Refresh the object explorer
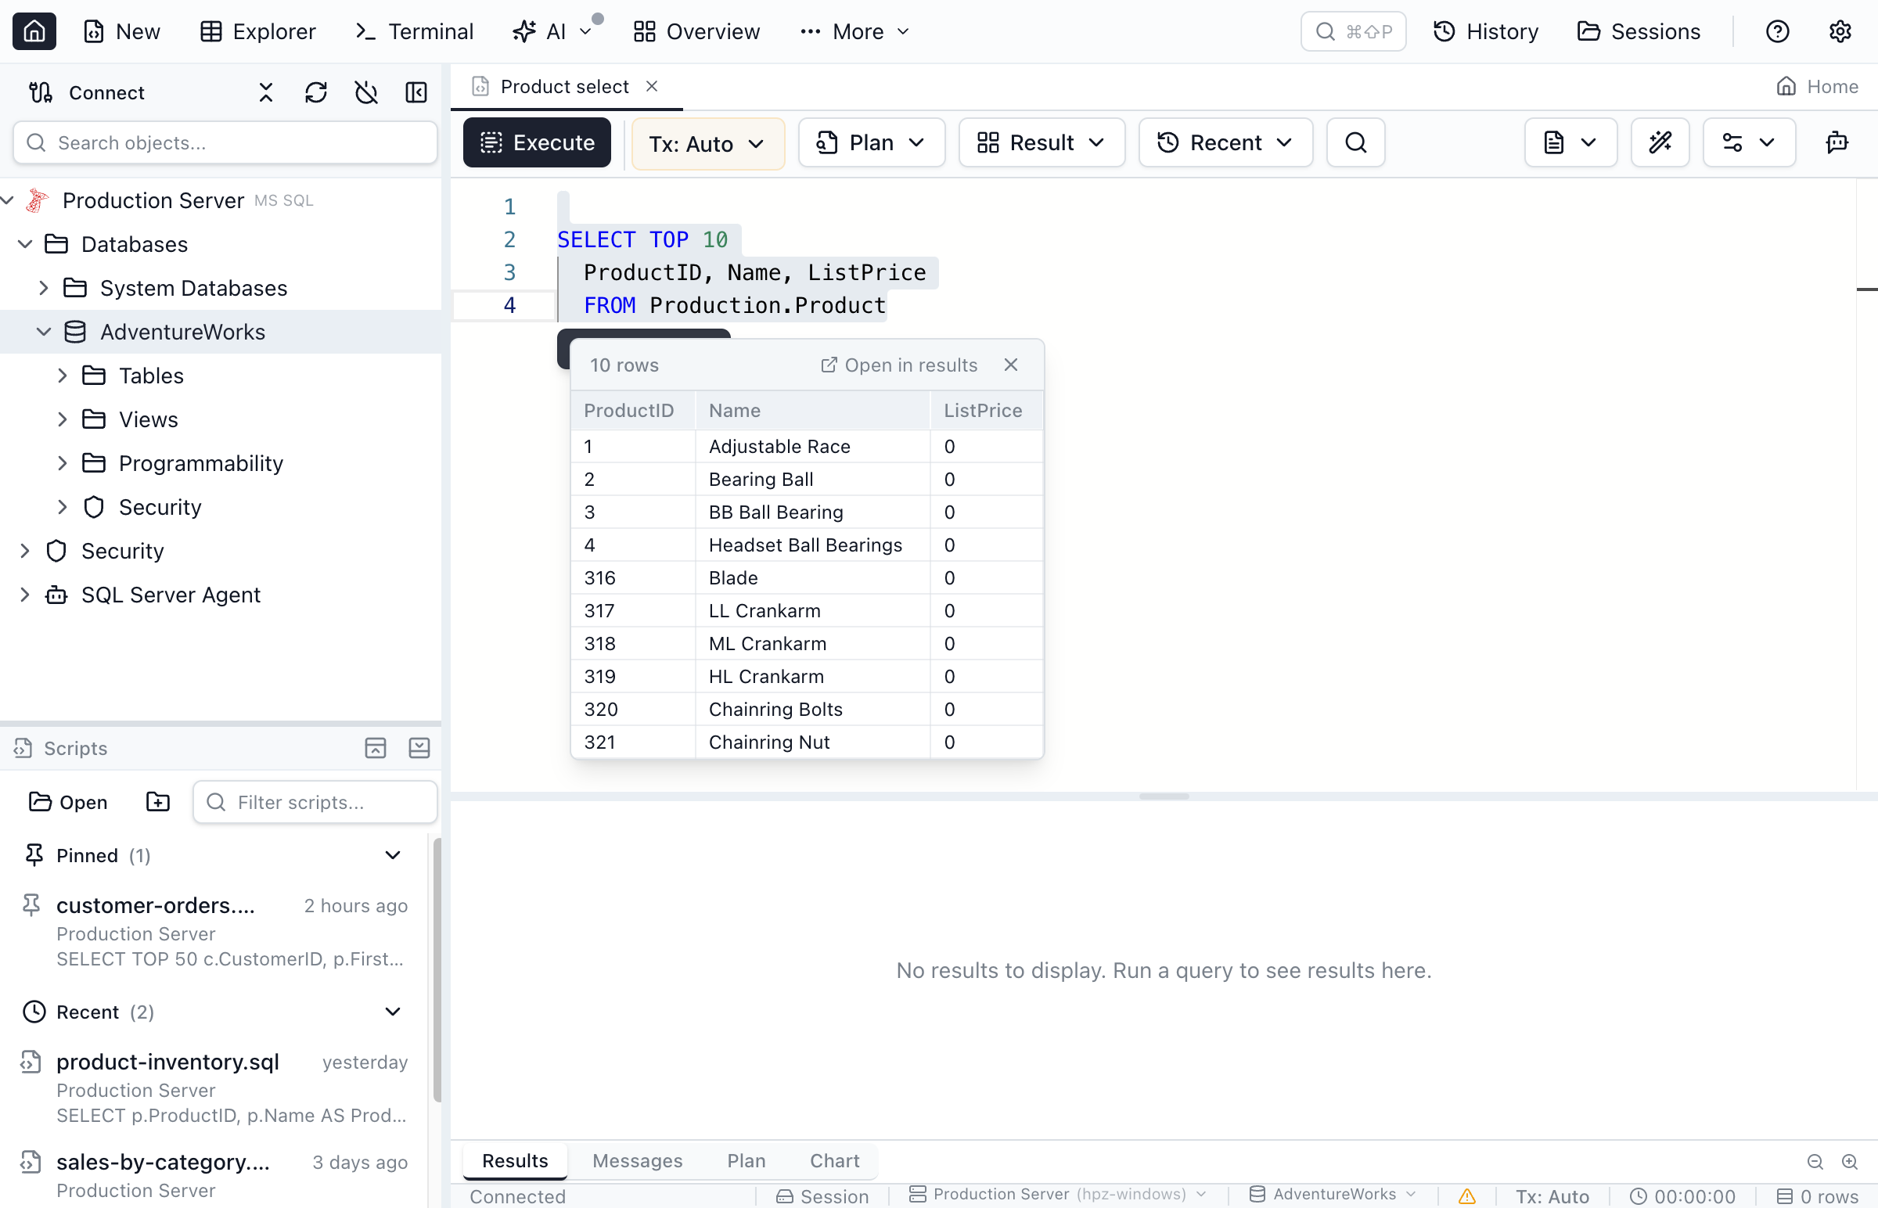 click(316, 92)
